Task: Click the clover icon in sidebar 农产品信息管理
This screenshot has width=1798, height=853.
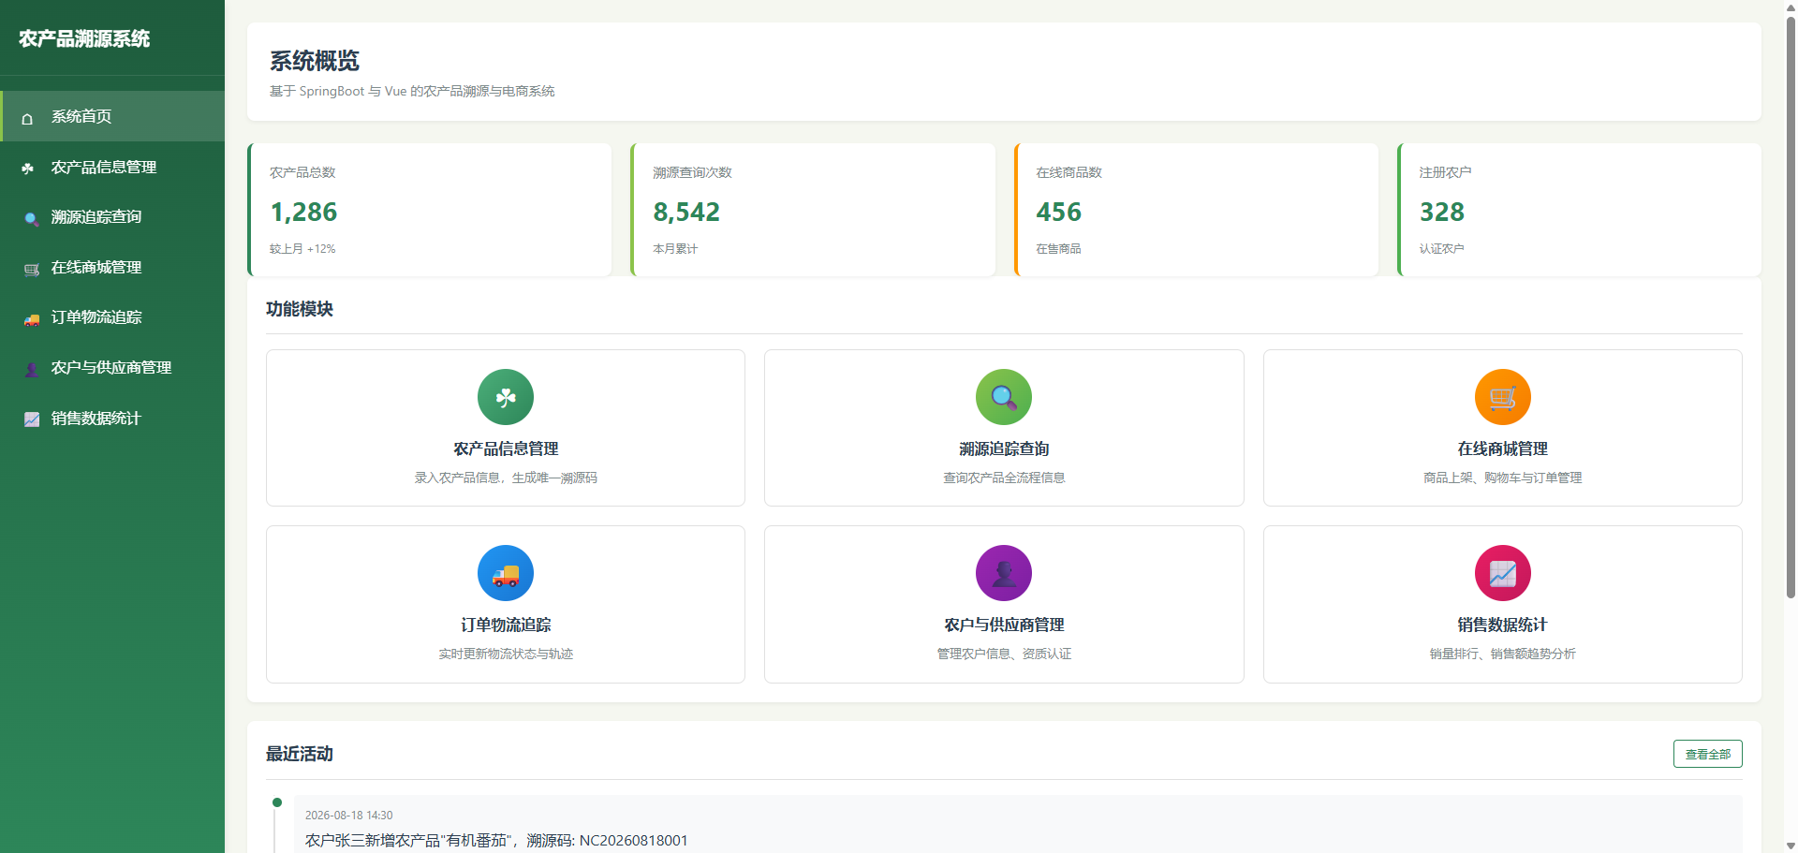Action: pyautogui.click(x=28, y=169)
